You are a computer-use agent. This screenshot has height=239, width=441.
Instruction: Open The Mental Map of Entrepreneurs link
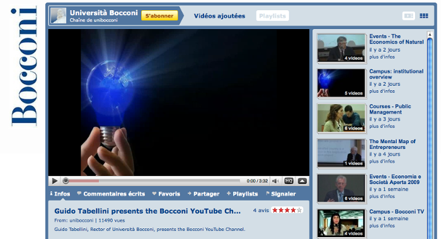click(x=392, y=144)
